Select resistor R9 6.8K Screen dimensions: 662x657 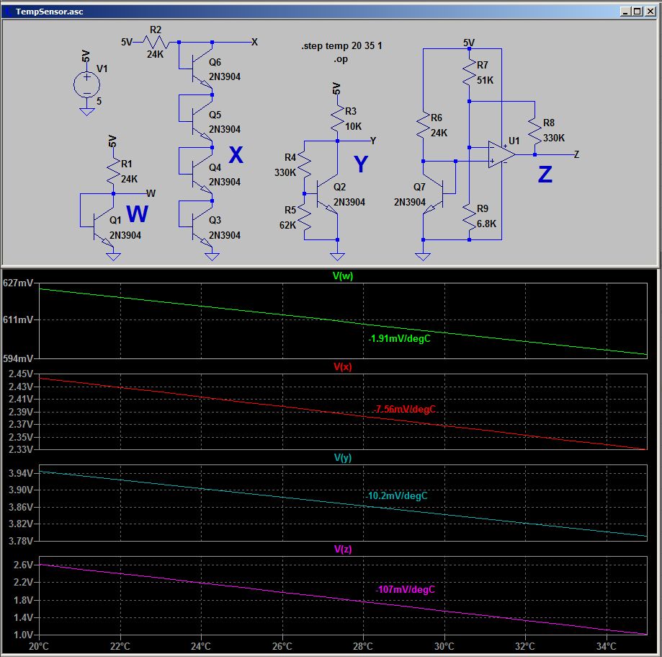tap(469, 216)
